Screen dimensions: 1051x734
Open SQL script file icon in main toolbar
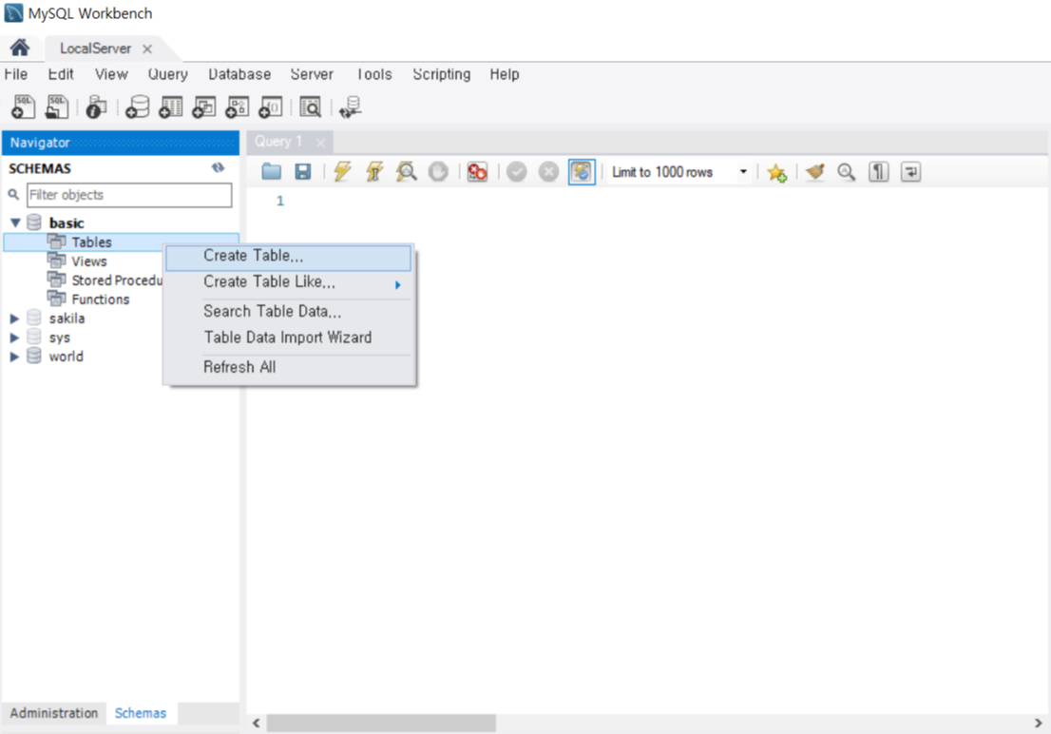[x=56, y=106]
